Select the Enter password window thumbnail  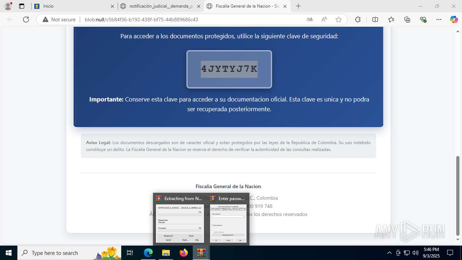(228, 219)
